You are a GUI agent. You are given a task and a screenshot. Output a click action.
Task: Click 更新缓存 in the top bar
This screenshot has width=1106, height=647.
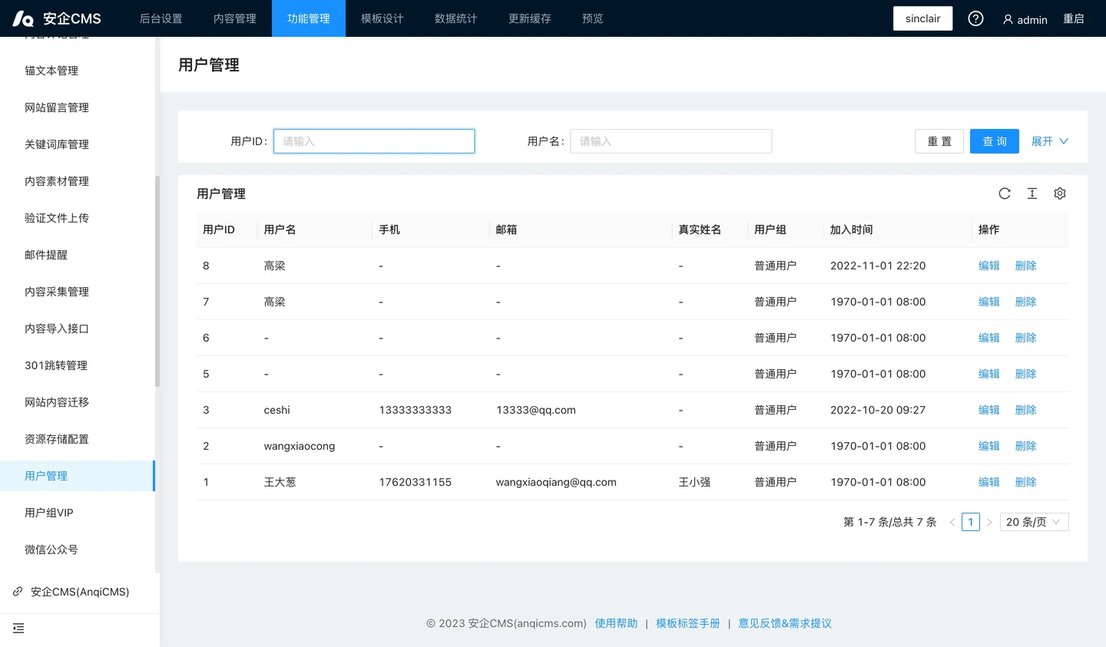pyautogui.click(x=530, y=18)
